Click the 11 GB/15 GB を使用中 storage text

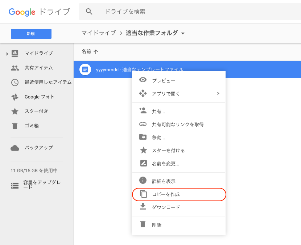pyautogui.click(x=34, y=170)
